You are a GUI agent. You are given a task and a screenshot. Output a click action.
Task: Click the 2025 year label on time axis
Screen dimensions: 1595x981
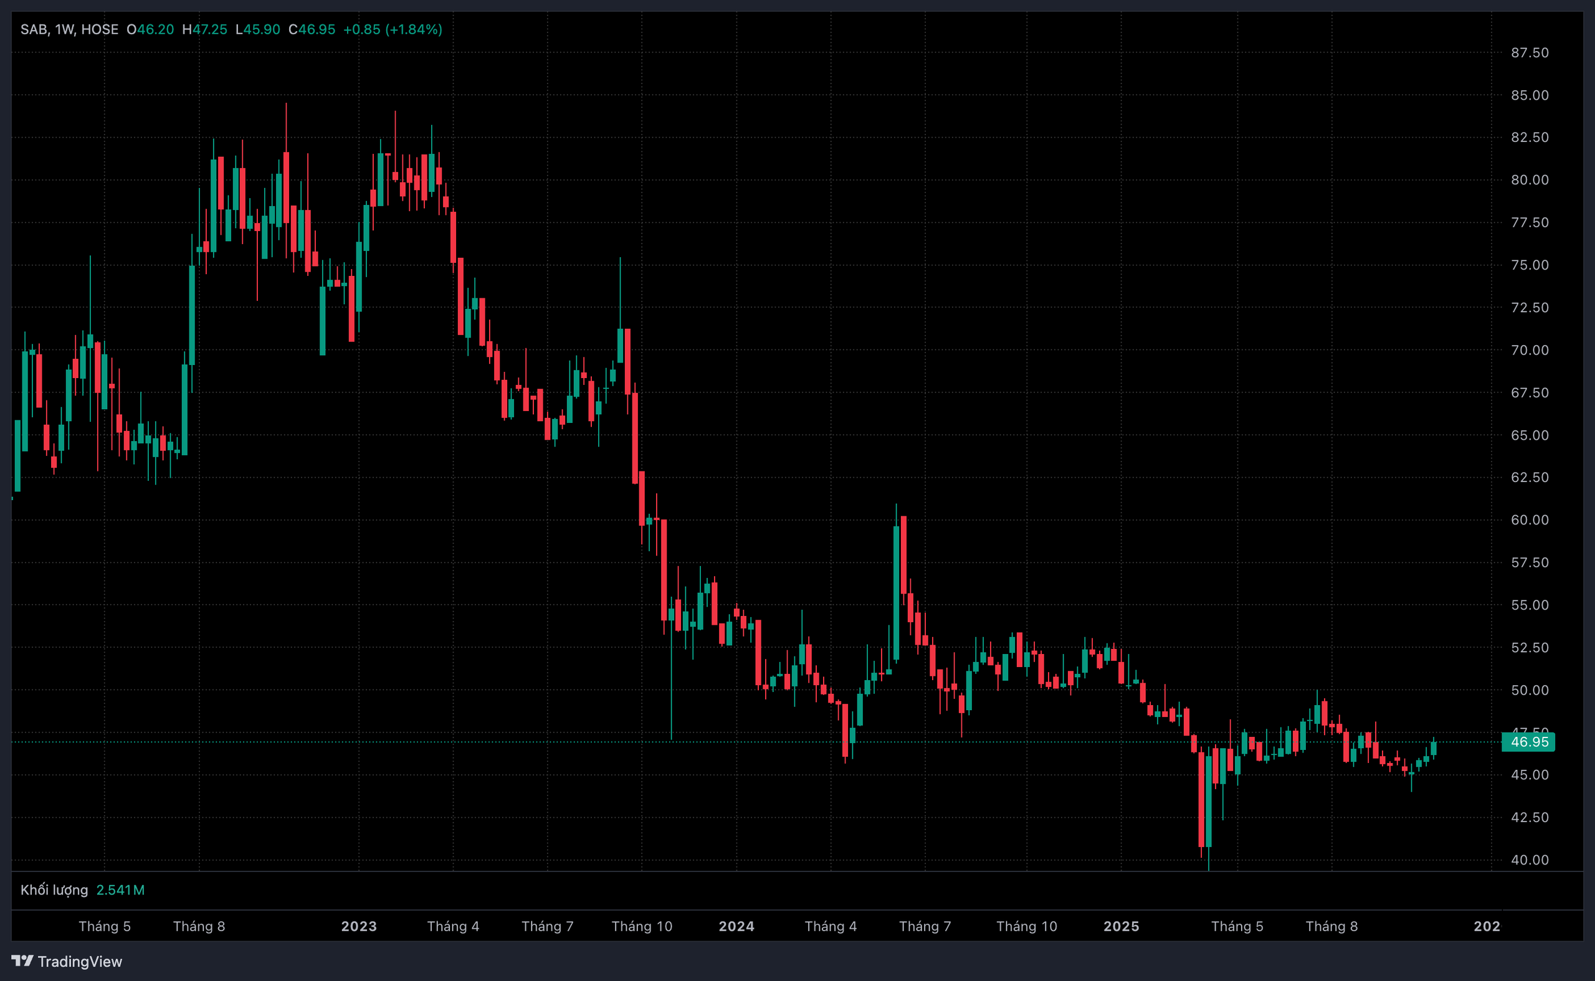(x=1121, y=926)
